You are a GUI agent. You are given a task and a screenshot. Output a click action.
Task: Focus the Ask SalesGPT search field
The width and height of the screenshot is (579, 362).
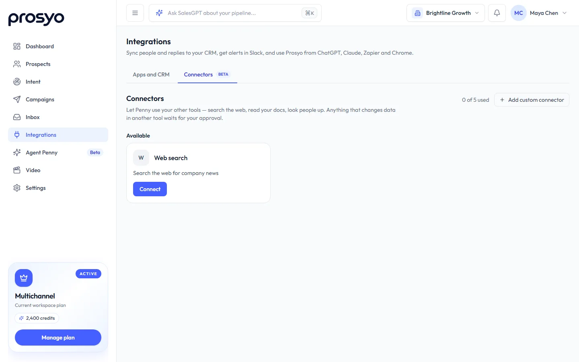pos(235,13)
